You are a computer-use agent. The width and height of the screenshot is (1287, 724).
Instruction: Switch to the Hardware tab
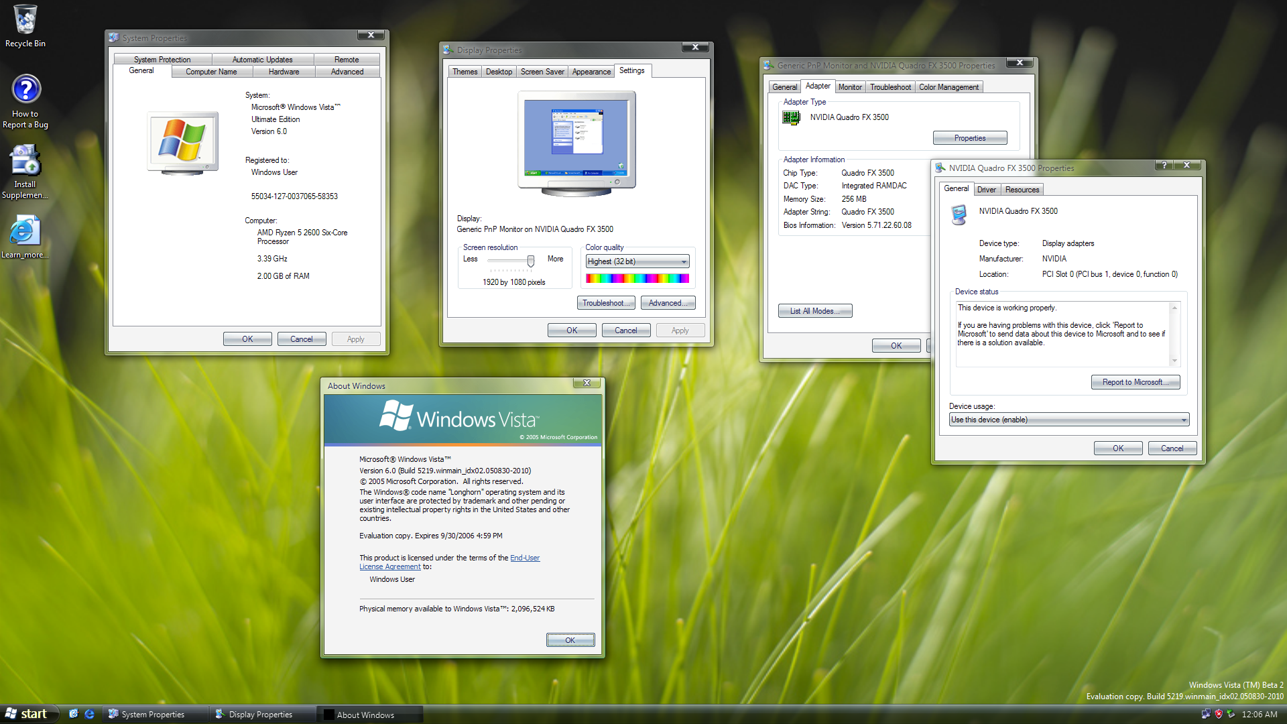click(284, 72)
